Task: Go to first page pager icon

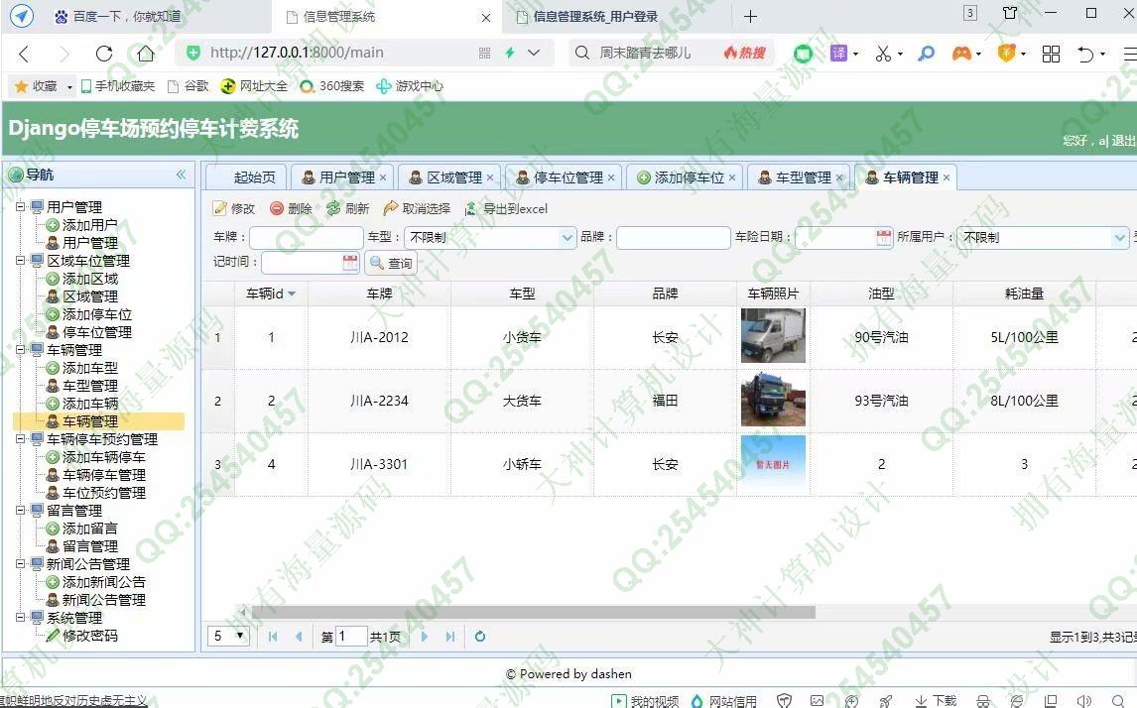Action: [x=273, y=637]
